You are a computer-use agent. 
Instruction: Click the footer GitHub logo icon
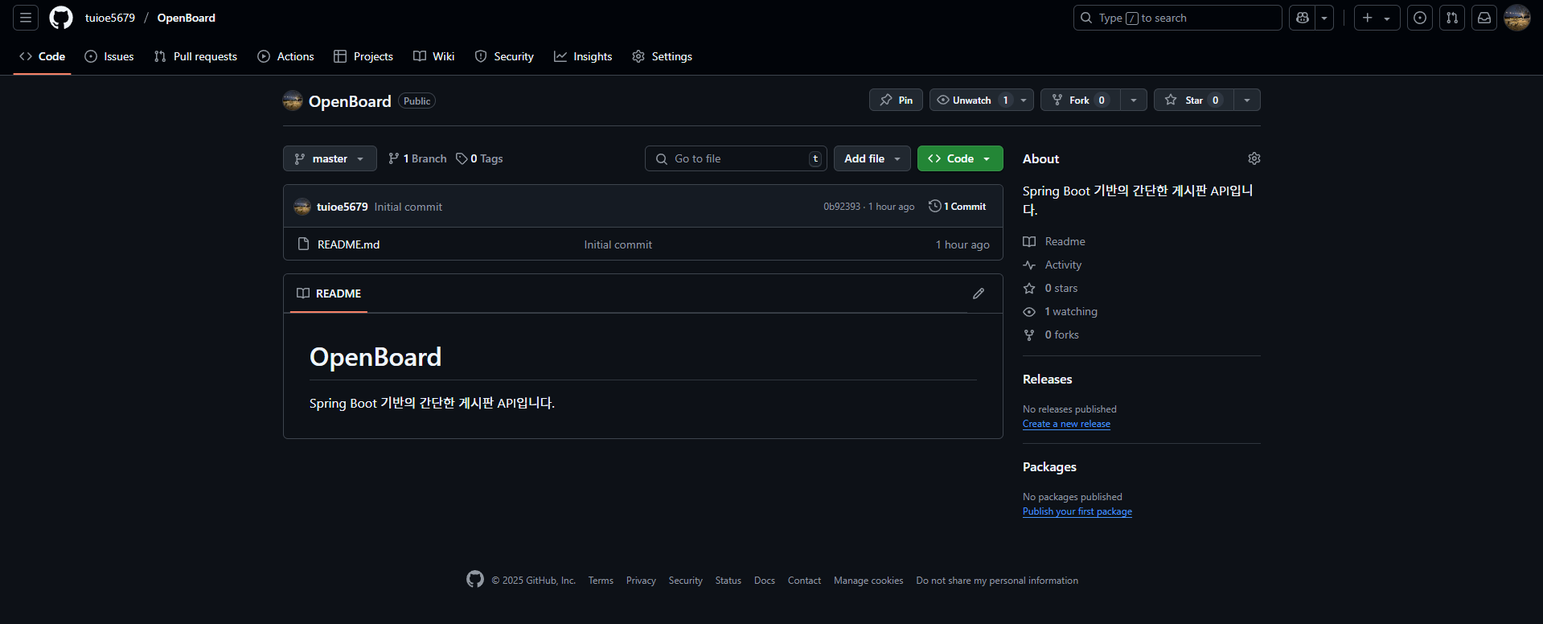click(475, 579)
